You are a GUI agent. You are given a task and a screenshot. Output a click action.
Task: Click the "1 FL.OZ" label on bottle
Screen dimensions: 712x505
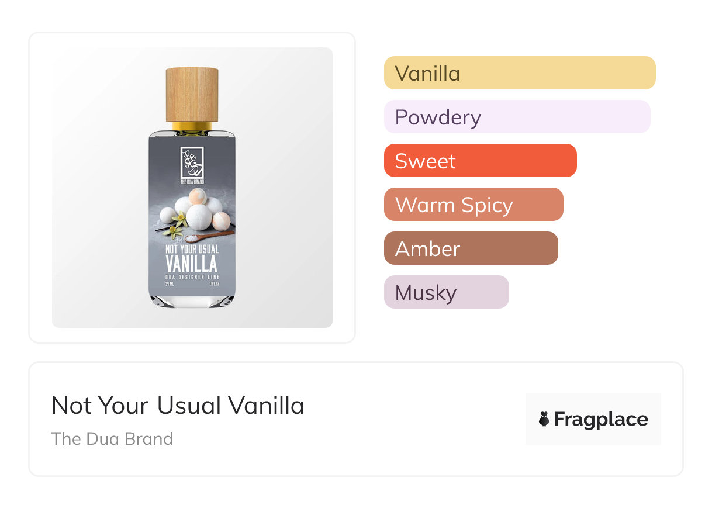click(214, 285)
